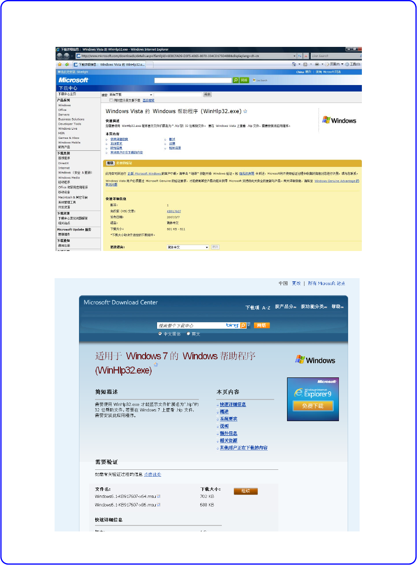Click the RSS feeds icon in IE toolbar
This screenshot has height=565, width=417.
(x=305, y=64)
